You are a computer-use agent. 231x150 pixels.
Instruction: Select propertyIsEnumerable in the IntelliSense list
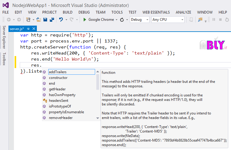(66, 112)
